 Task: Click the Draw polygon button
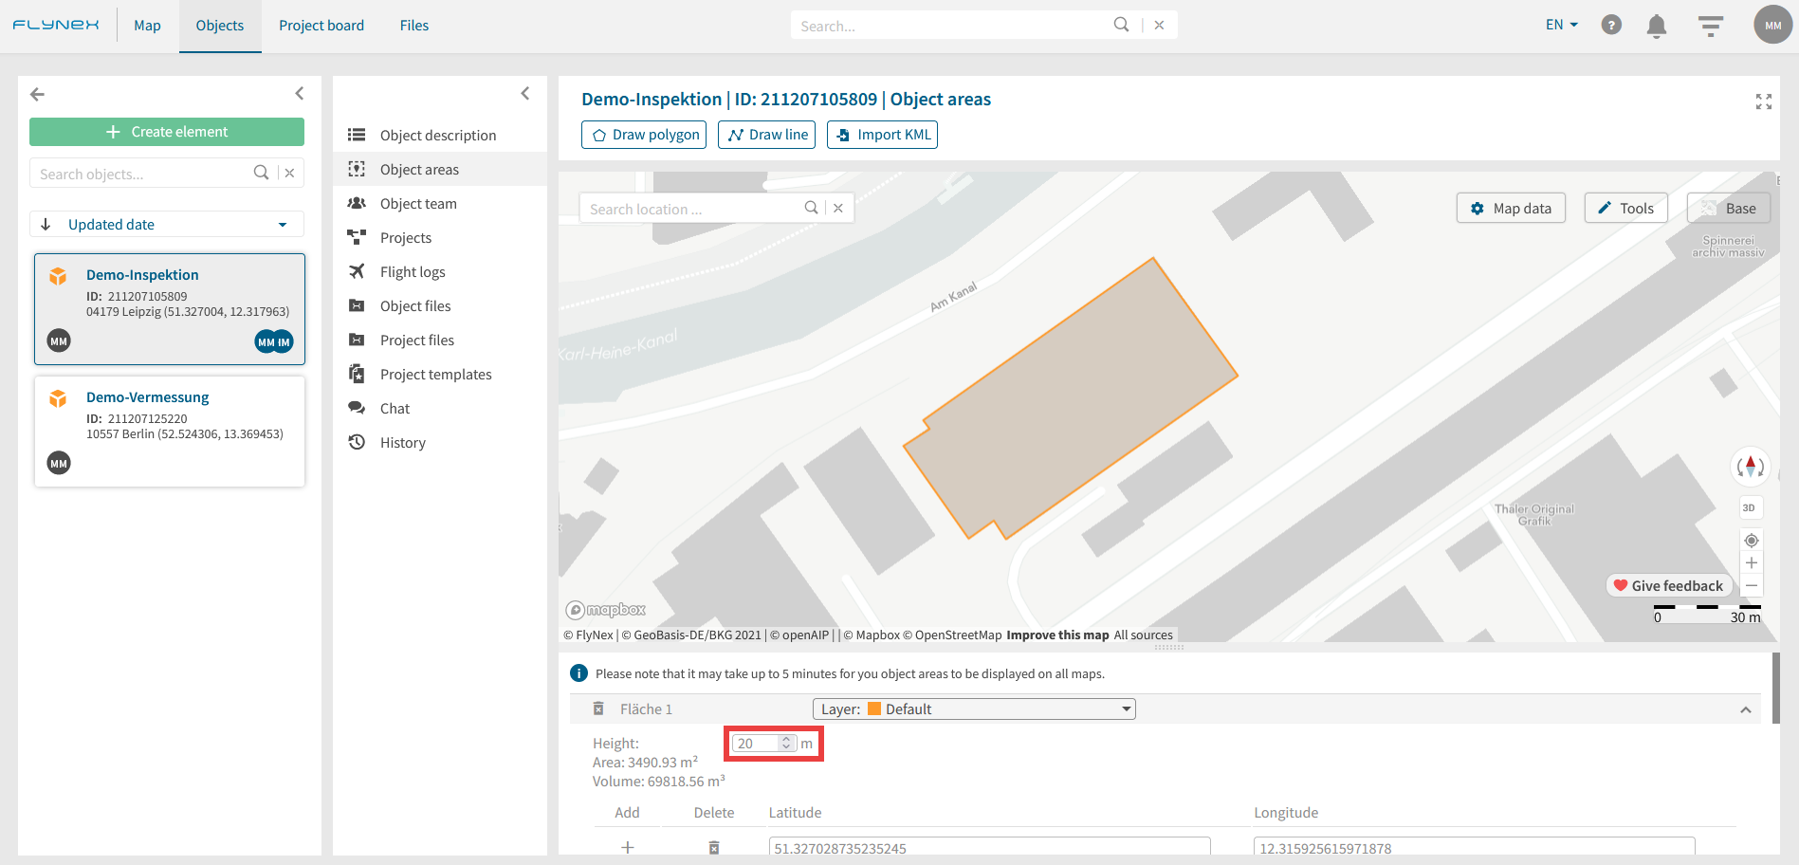[643, 135]
